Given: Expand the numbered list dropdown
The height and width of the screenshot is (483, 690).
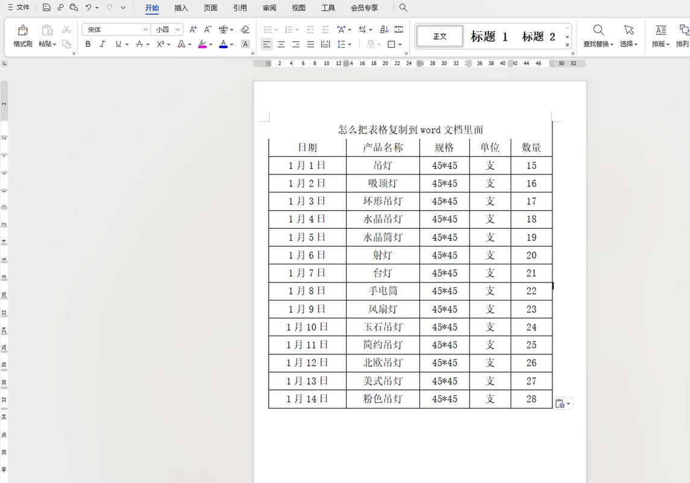Looking at the screenshot, I should (298, 30).
